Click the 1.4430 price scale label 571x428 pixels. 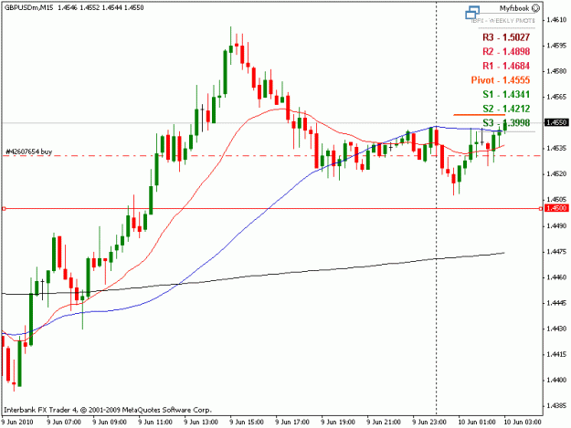point(556,329)
